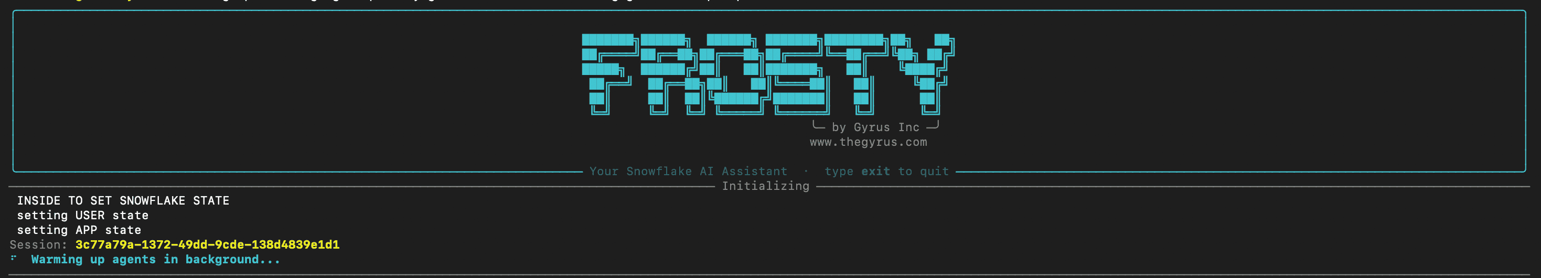Click the 'setting USER state' line

pos(82,215)
